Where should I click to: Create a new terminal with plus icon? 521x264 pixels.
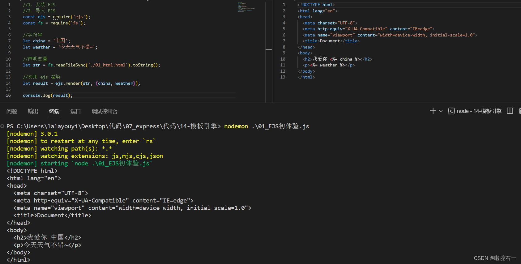433,111
